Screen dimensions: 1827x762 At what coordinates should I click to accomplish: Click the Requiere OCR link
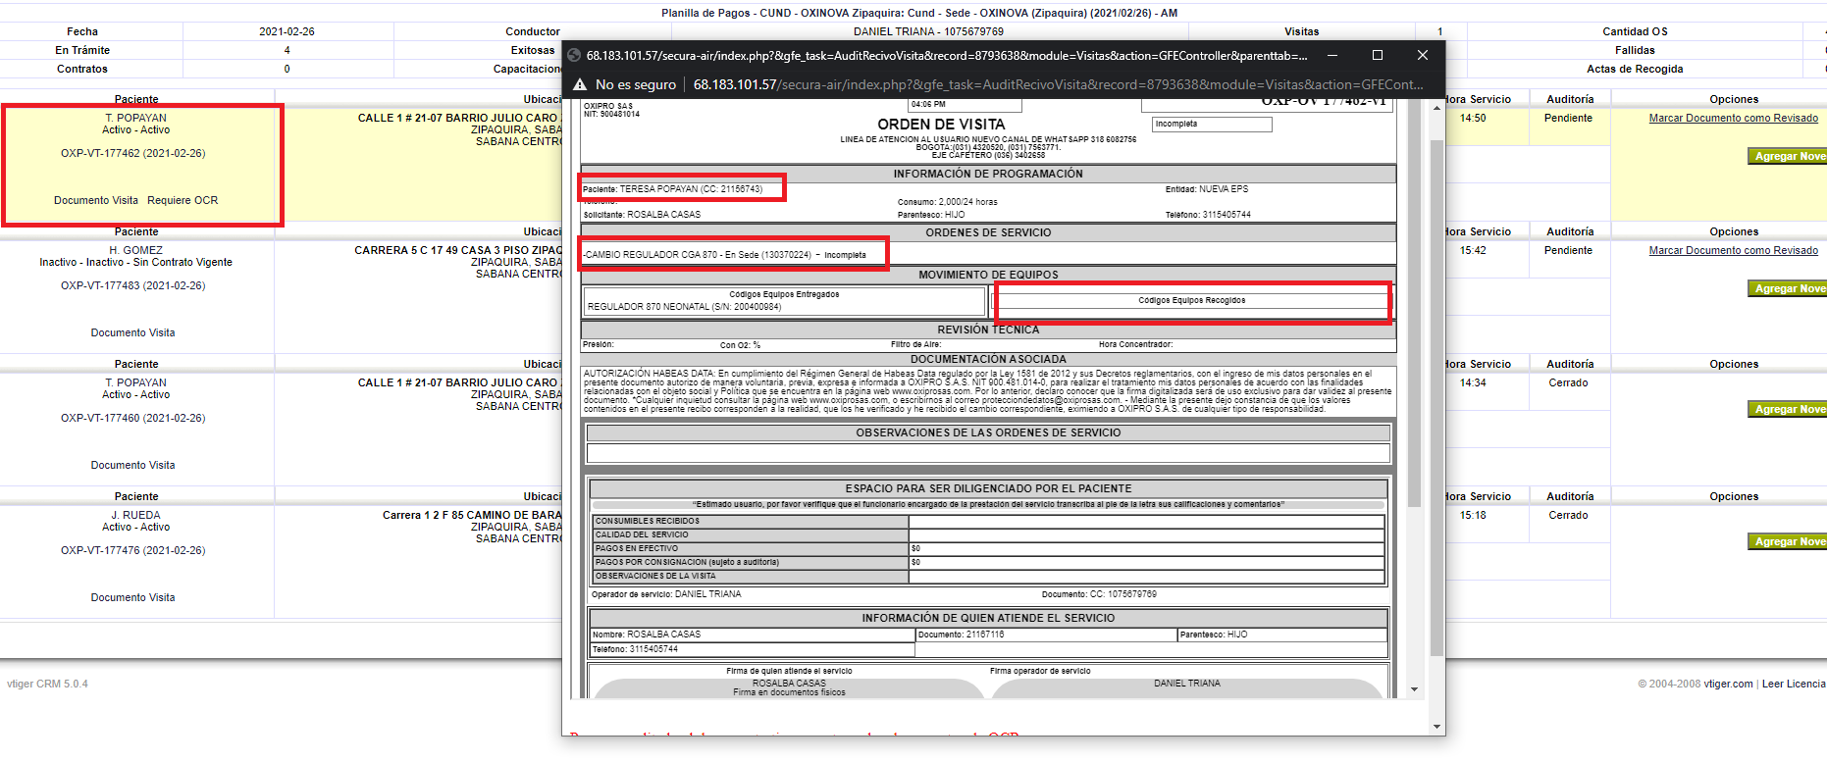[183, 200]
